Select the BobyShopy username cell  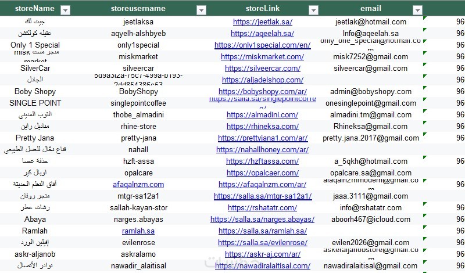(x=138, y=92)
